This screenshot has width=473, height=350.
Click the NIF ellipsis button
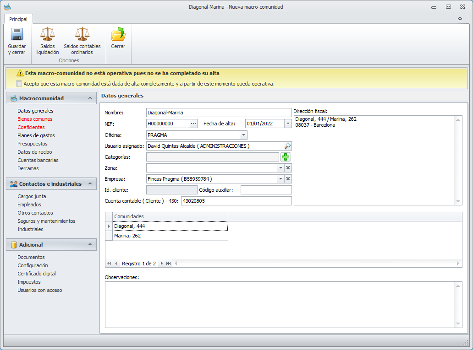(x=193, y=124)
